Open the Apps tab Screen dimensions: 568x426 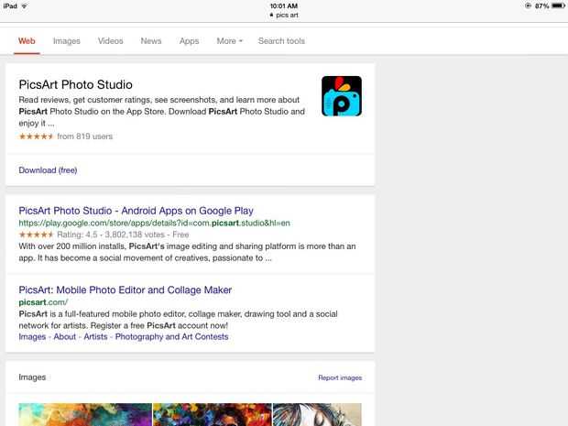click(189, 41)
